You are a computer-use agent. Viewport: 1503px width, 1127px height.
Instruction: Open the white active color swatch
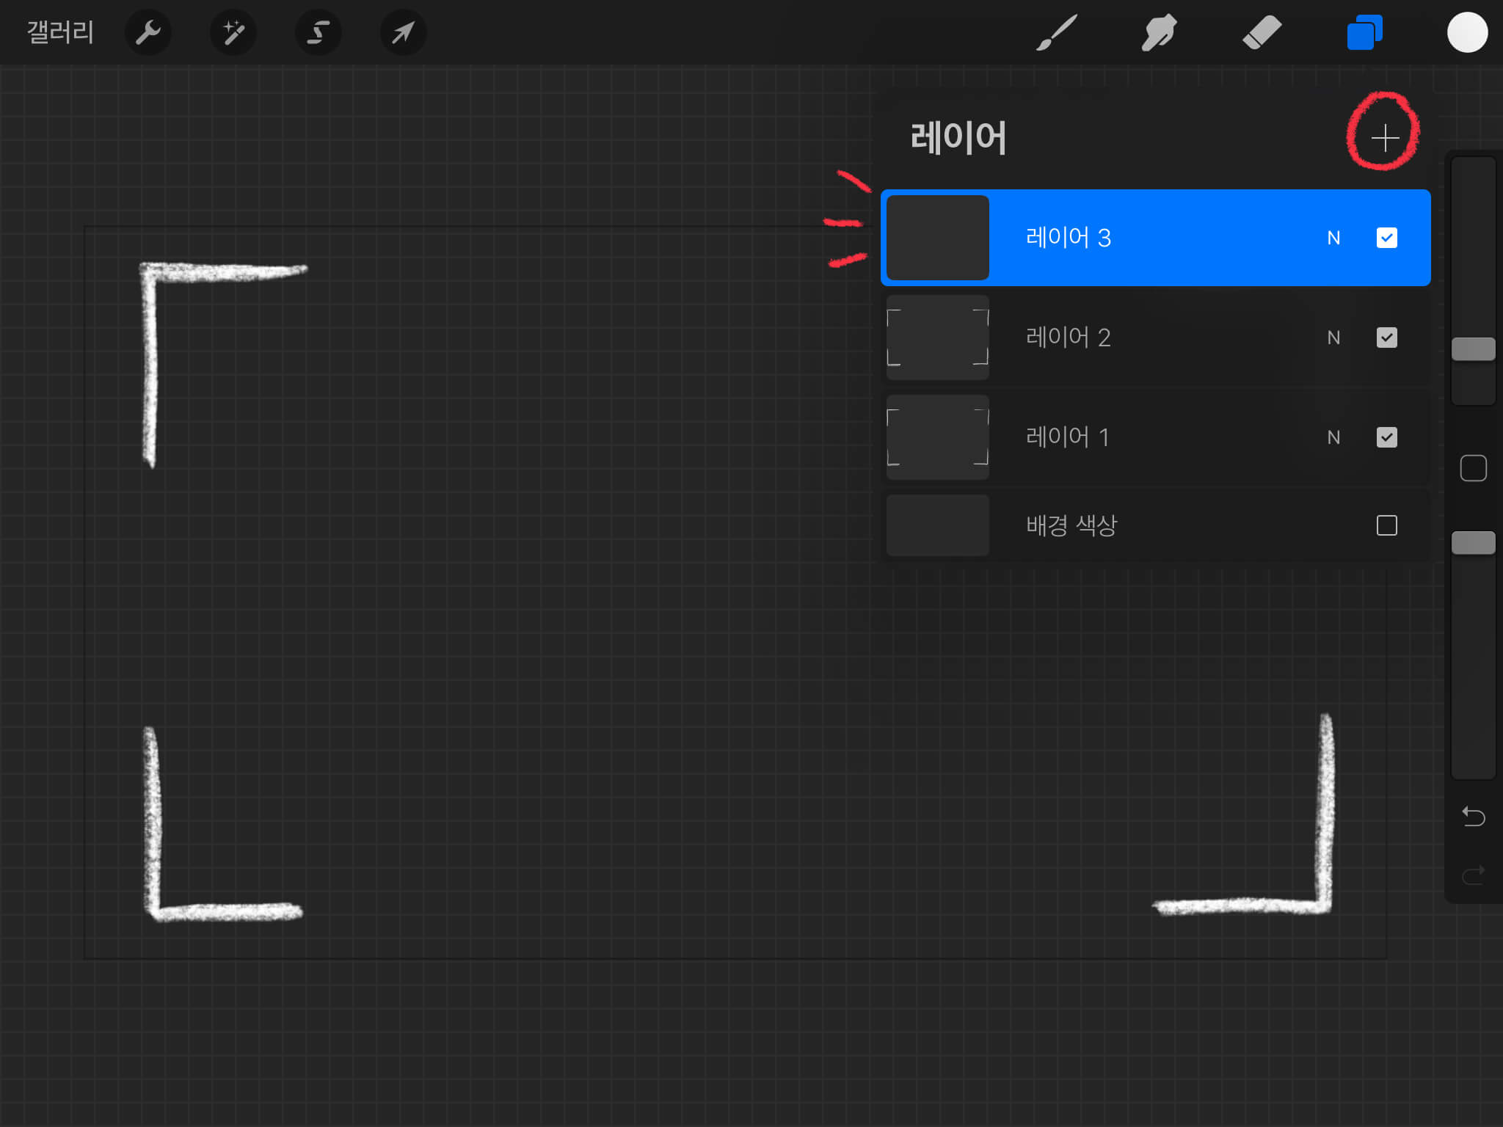point(1467,32)
